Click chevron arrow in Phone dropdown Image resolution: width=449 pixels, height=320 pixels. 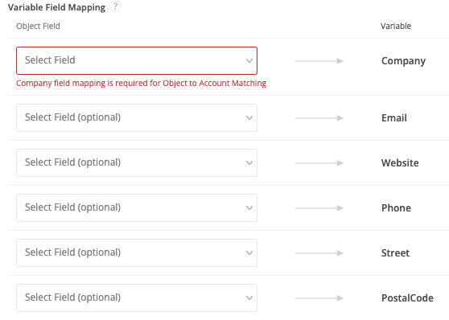coord(249,207)
